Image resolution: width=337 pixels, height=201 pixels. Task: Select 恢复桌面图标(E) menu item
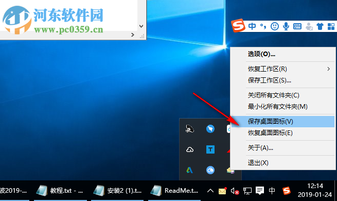click(x=282, y=133)
